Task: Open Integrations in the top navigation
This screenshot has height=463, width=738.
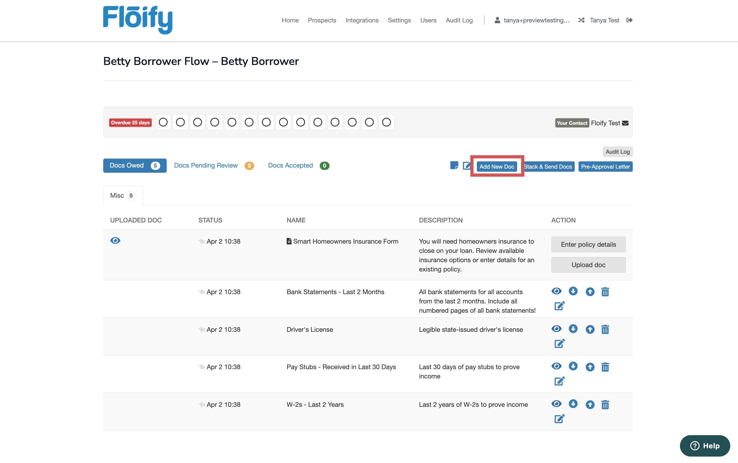Action: coord(362,20)
